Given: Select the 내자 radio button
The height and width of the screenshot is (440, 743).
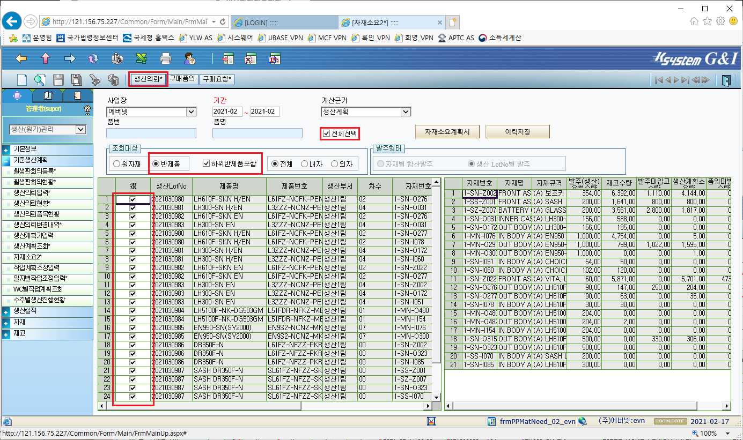Looking at the screenshot, I should [304, 164].
